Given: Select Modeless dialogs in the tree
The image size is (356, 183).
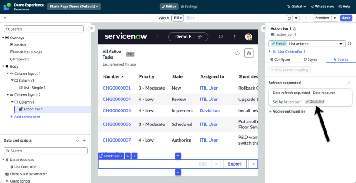Looking at the screenshot, I should 26,52.
